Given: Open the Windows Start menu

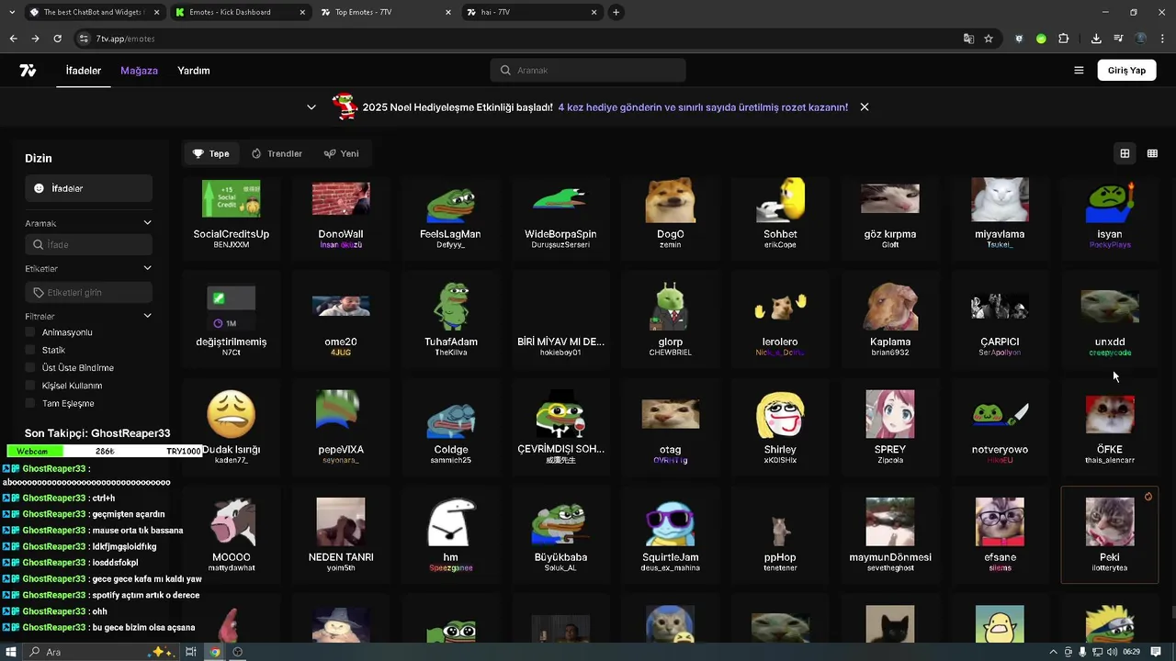Looking at the screenshot, I should click(x=11, y=652).
